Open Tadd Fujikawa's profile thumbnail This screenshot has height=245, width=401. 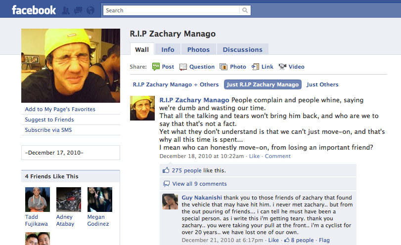pos(38,200)
